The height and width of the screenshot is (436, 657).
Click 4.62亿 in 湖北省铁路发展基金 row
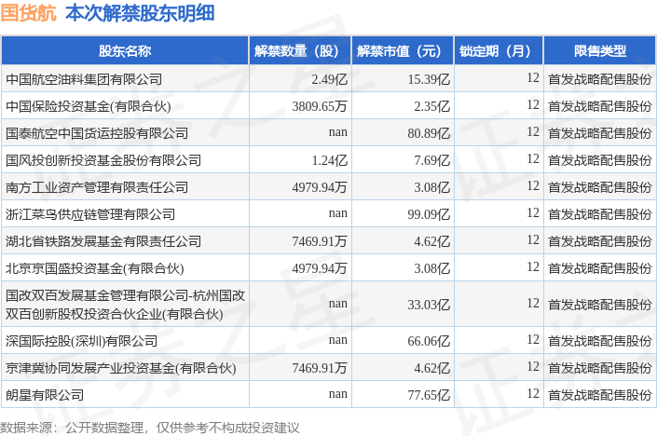tap(432, 241)
